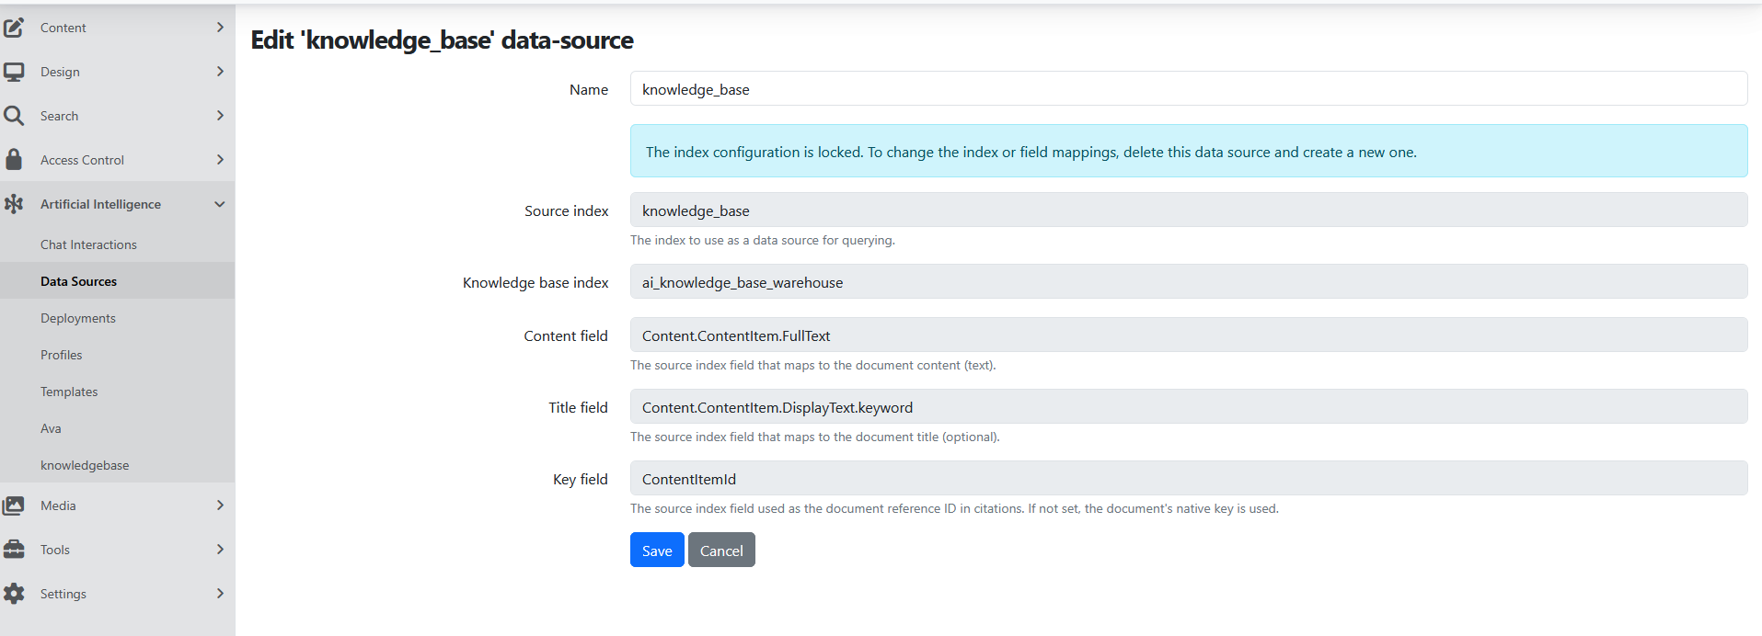Expand the Design menu chevron

point(220,72)
